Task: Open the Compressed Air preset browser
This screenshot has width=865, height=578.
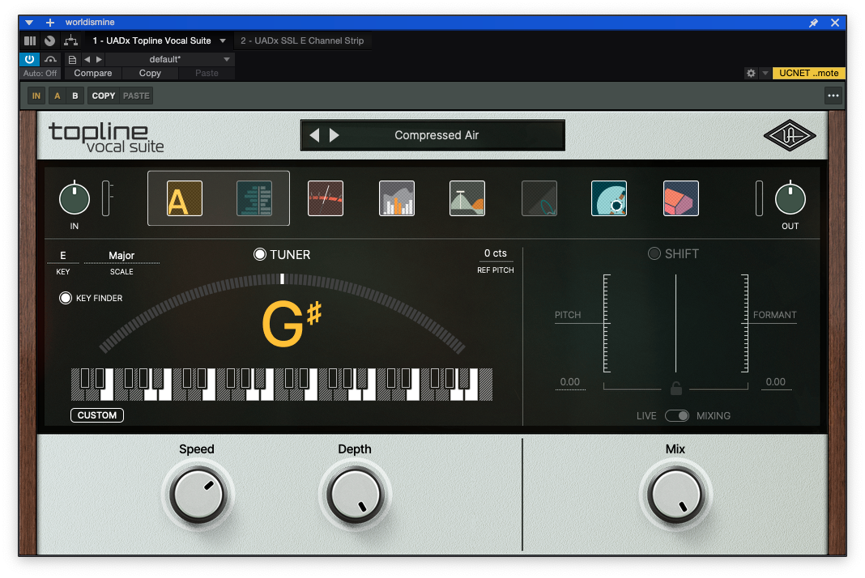Action: point(437,135)
